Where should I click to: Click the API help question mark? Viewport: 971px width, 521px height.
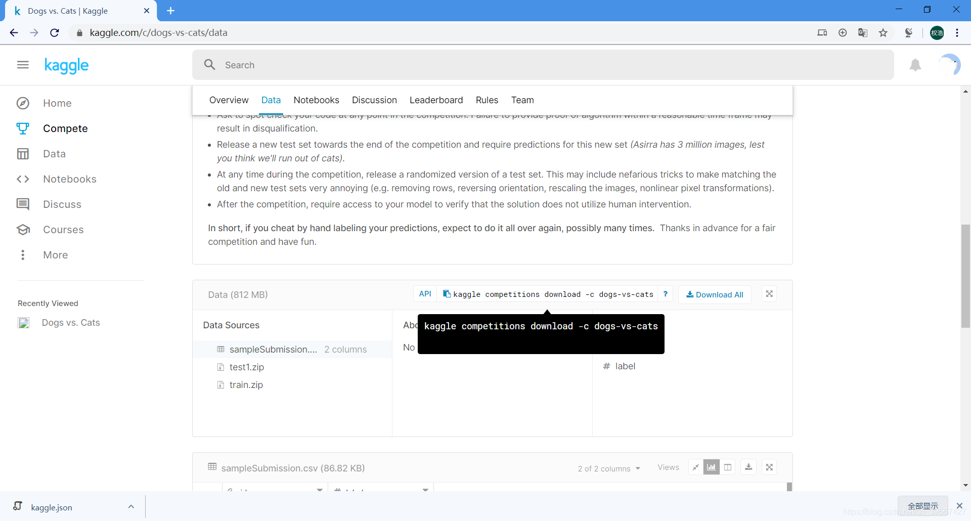(x=665, y=294)
